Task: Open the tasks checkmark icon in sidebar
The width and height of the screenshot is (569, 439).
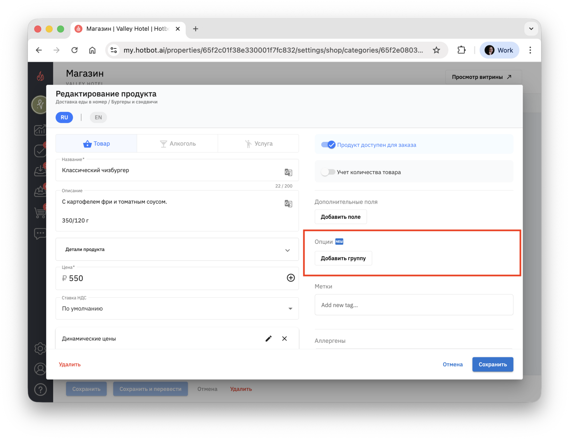Action: point(40,151)
